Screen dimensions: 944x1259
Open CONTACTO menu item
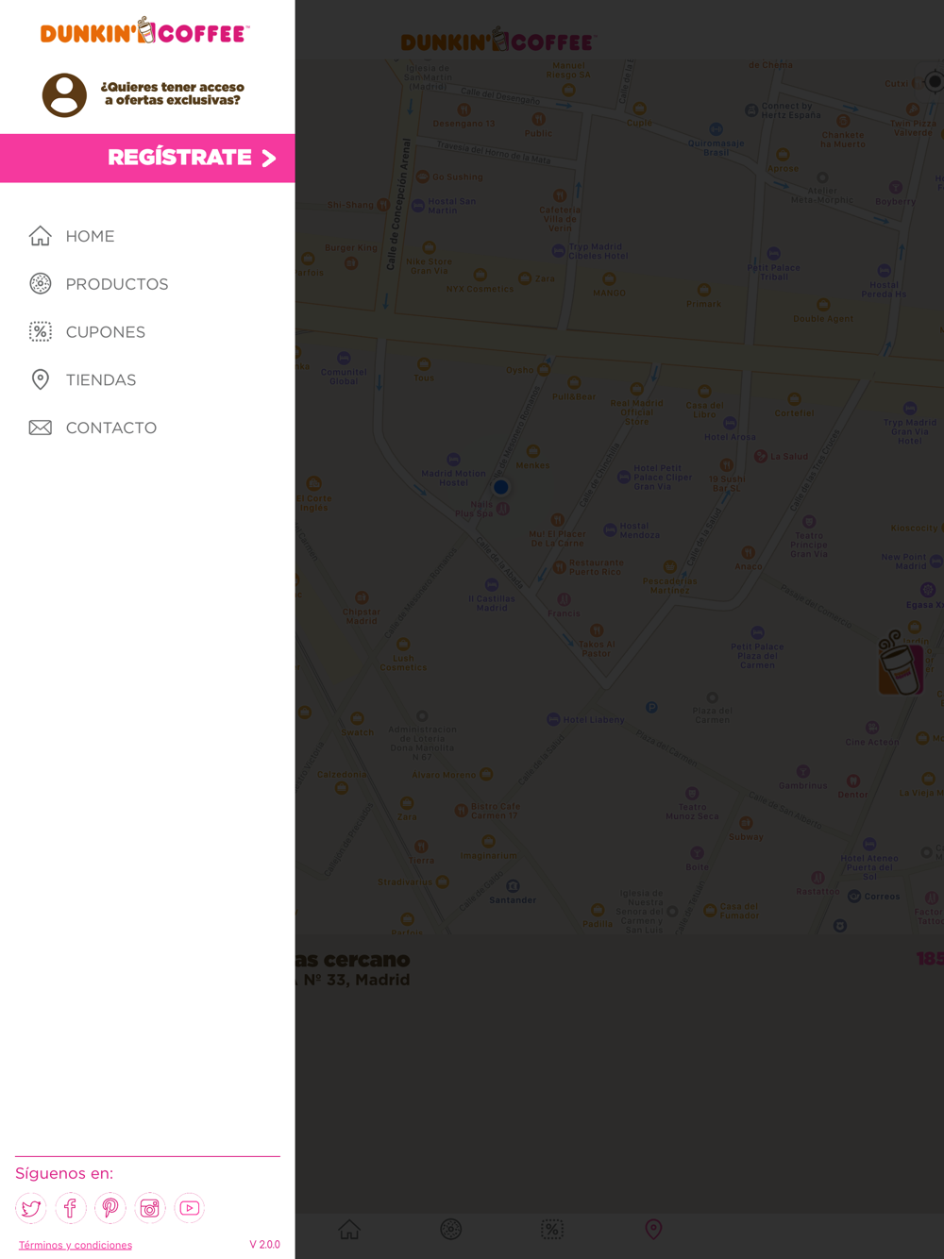[x=111, y=428]
